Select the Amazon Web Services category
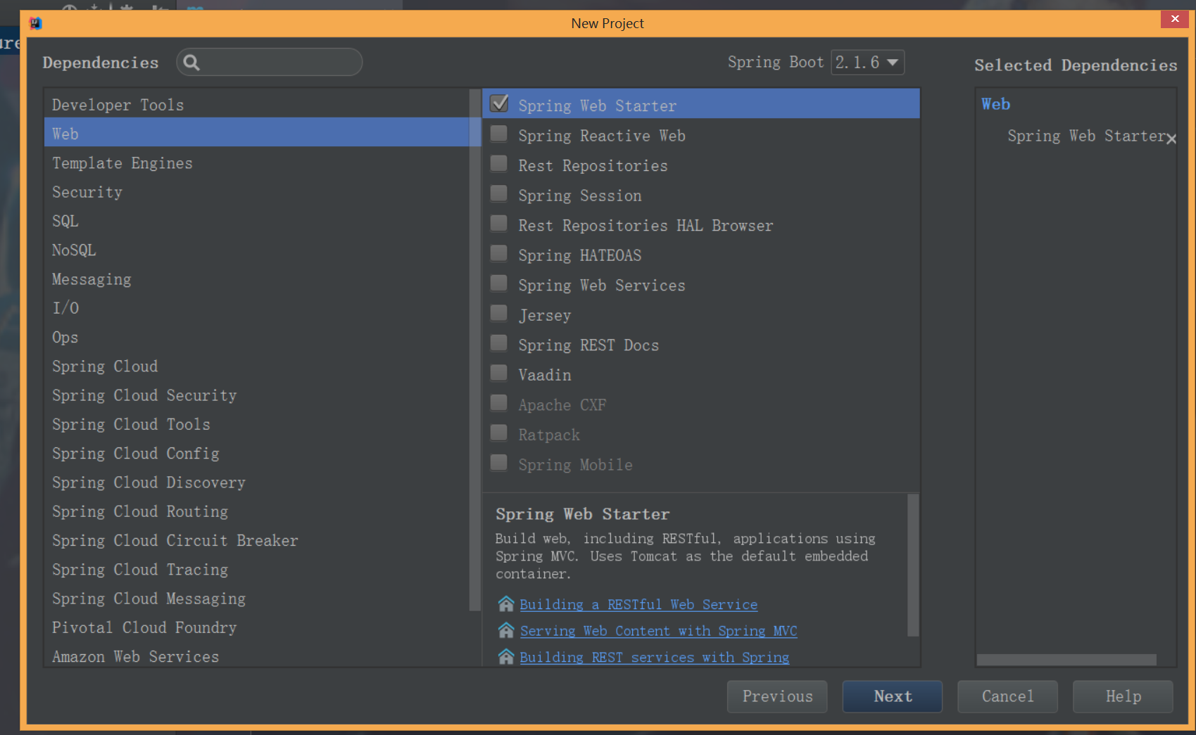This screenshot has height=735, width=1196. (x=256, y=657)
